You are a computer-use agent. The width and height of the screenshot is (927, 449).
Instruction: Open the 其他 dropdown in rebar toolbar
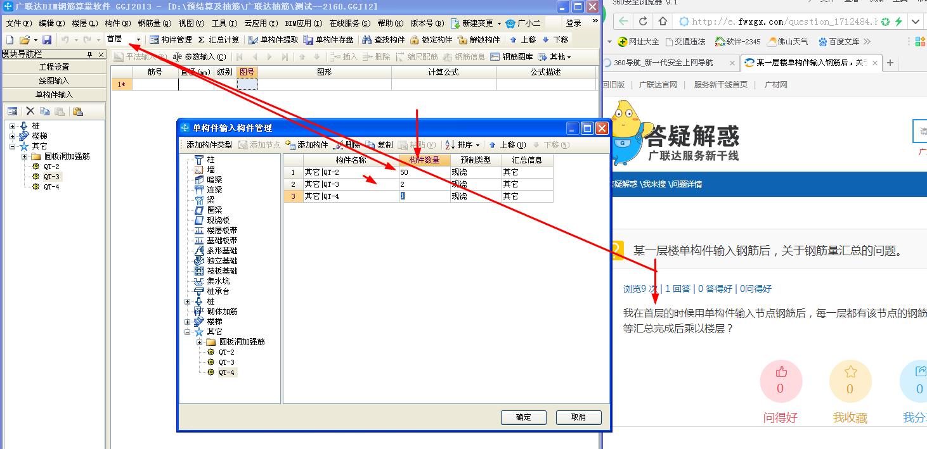[x=554, y=57]
